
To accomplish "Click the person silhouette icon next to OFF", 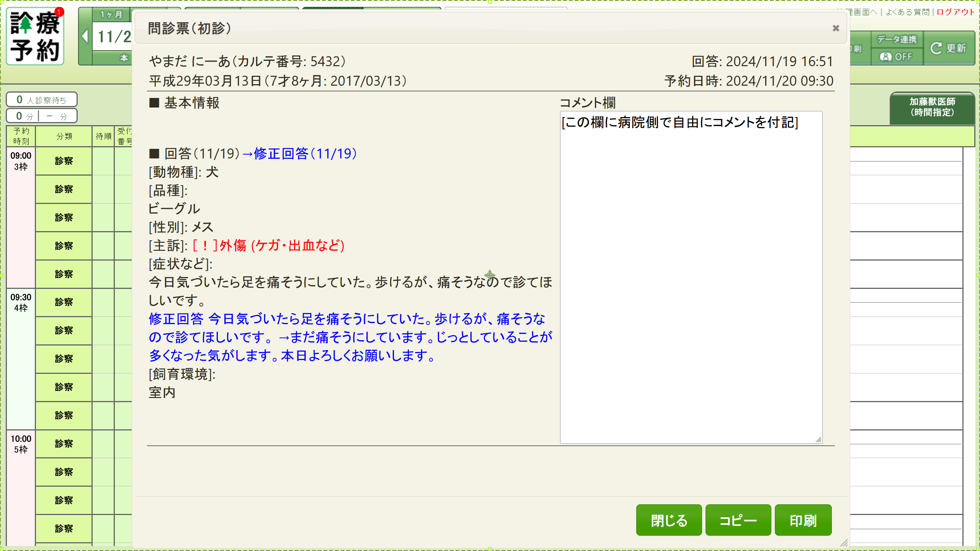I will coord(885,57).
